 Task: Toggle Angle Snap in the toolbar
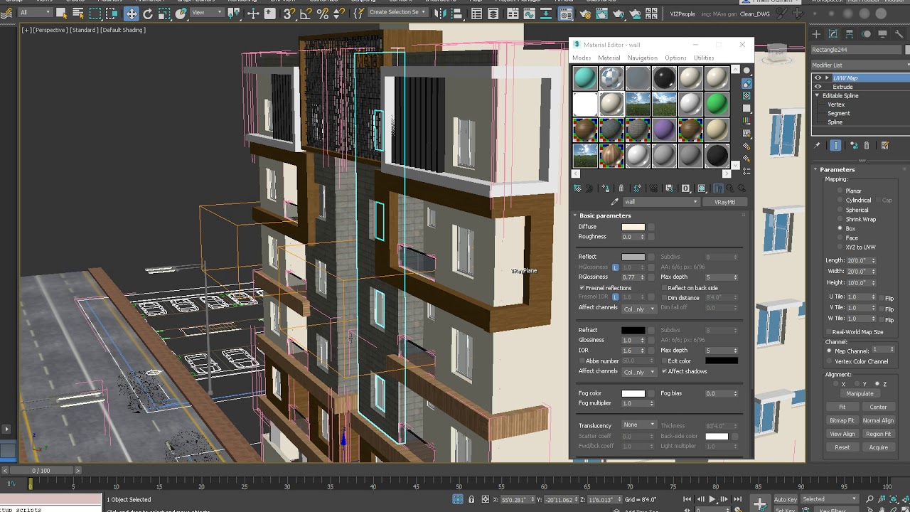pyautogui.click(x=306, y=14)
